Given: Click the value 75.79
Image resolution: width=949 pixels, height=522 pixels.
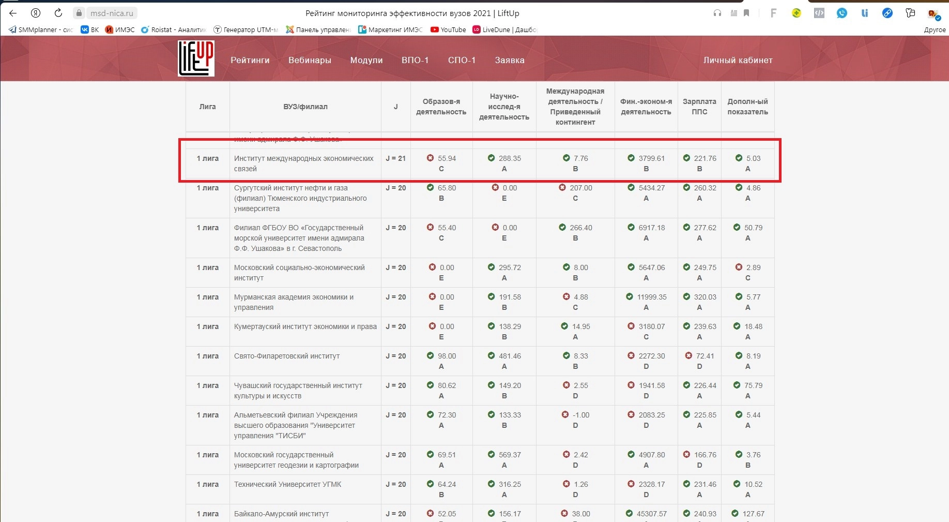Looking at the screenshot, I should (x=753, y=385).
